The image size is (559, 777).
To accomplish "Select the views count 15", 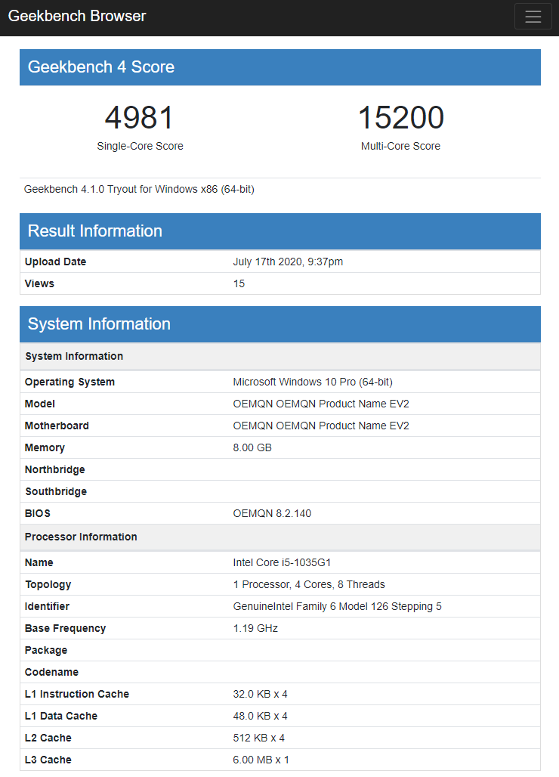I will tap(239, 283).
